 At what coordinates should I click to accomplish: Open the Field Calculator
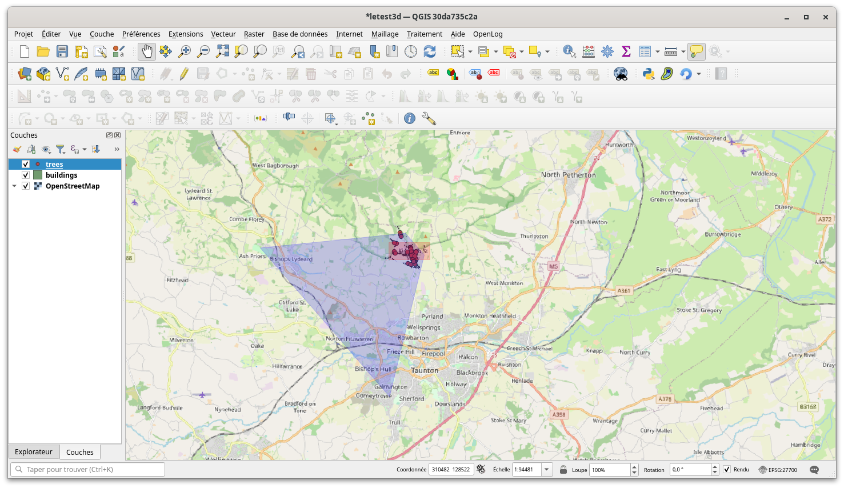coord(588,51)
